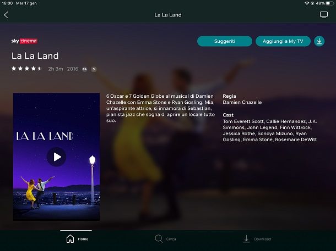The height and width of the screenshot is (251, 336).
Task: Download La La Land with round download icon
Action: 319,41
